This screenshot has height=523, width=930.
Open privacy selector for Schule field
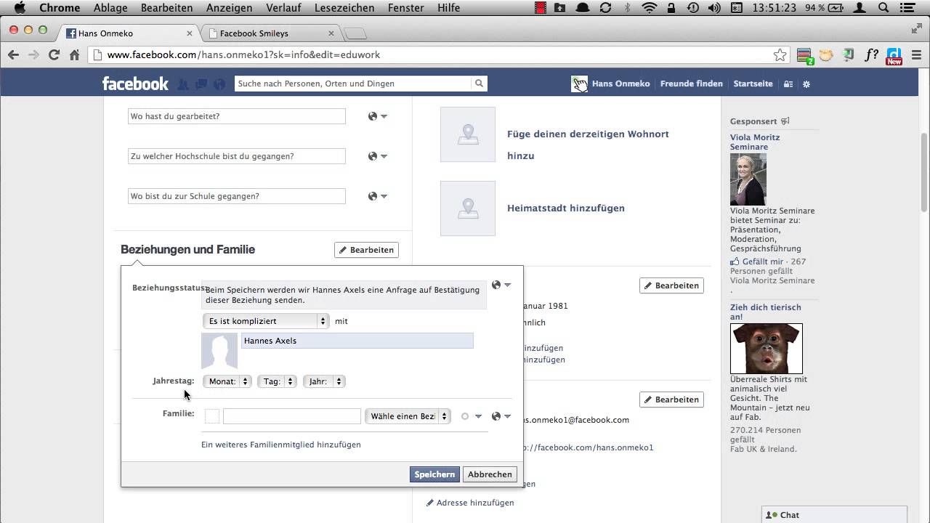coord(377,196)
